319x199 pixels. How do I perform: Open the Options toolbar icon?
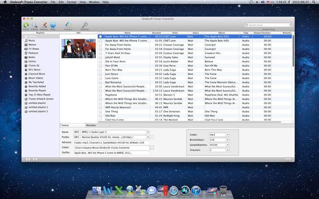click(x=44, y=25)
